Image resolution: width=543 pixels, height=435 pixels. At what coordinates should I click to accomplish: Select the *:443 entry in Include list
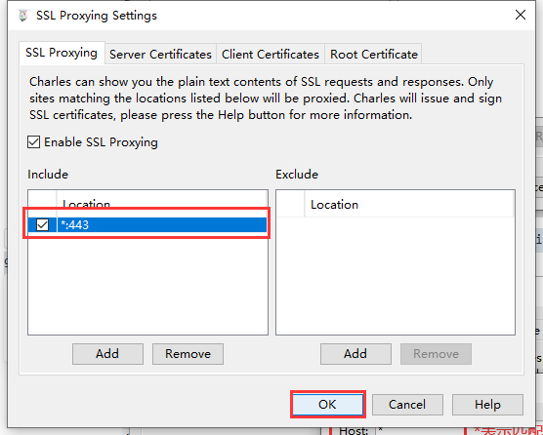[x=147, y=224]
